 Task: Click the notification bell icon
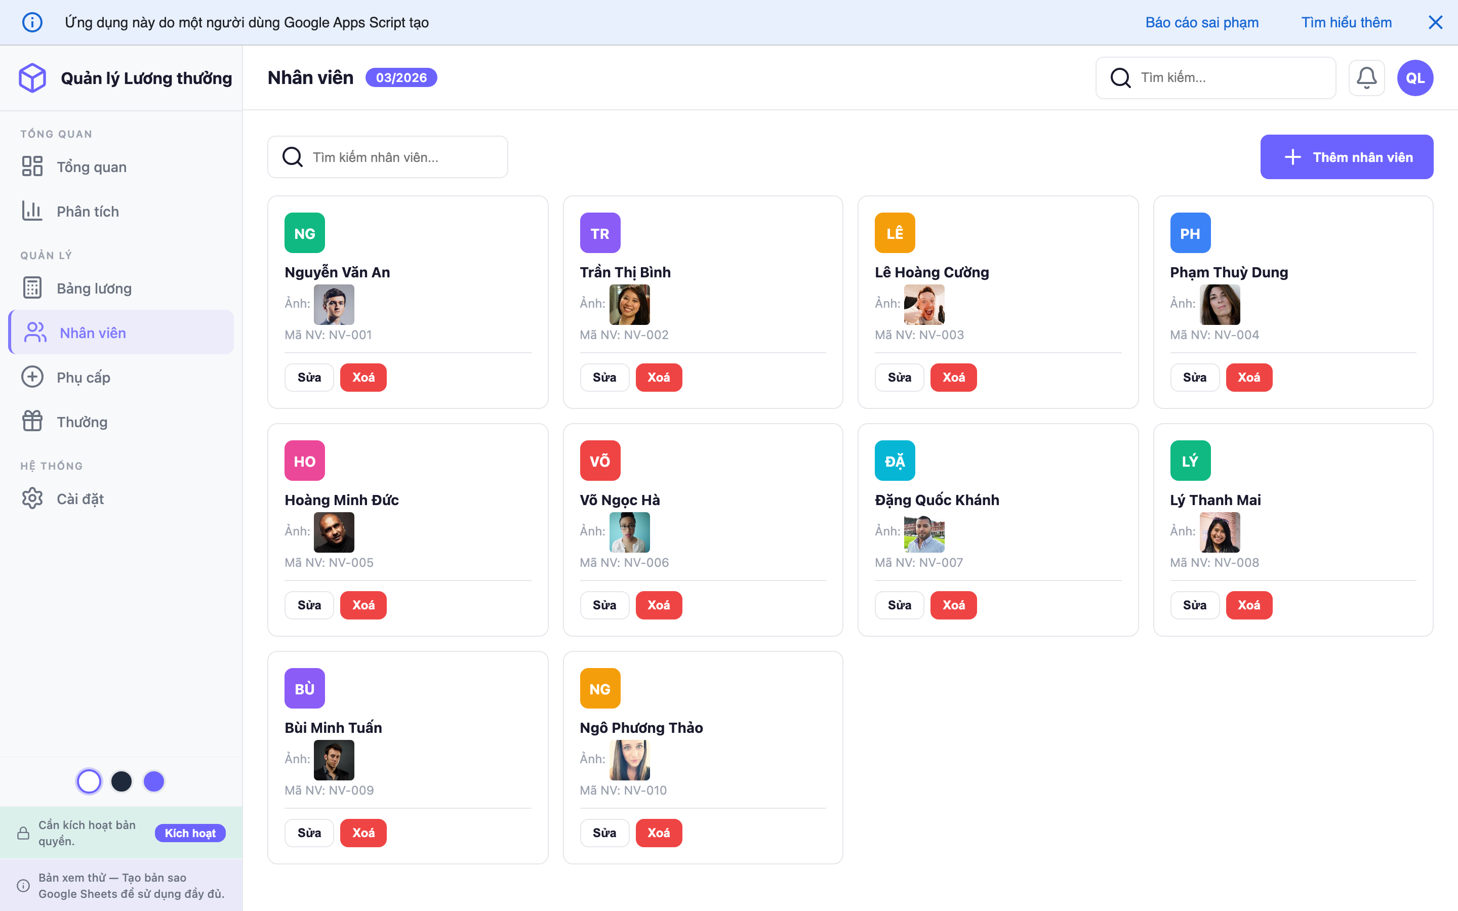1366,78
